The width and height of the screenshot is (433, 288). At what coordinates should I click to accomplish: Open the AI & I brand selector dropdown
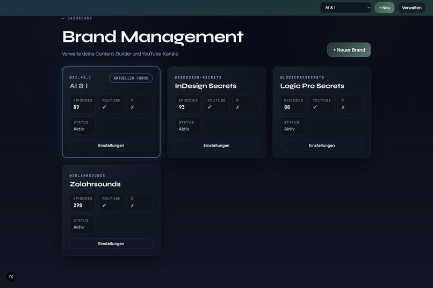pos(346,8)
